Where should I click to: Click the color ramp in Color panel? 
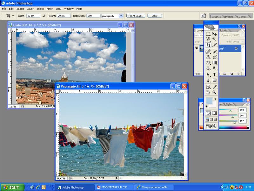(x=234, y=128)
